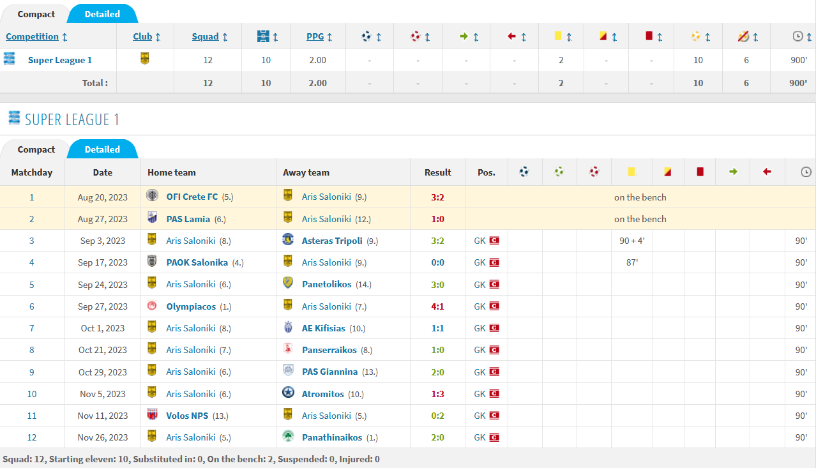Sort by red card icon in summary

click(649, 36)
